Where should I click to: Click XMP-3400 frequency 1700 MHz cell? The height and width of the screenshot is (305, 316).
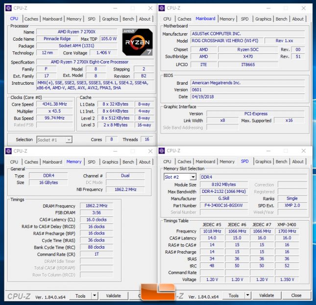tap(287, 231)
